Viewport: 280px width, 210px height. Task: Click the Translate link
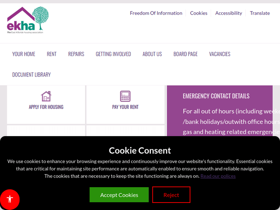(260, 13)
